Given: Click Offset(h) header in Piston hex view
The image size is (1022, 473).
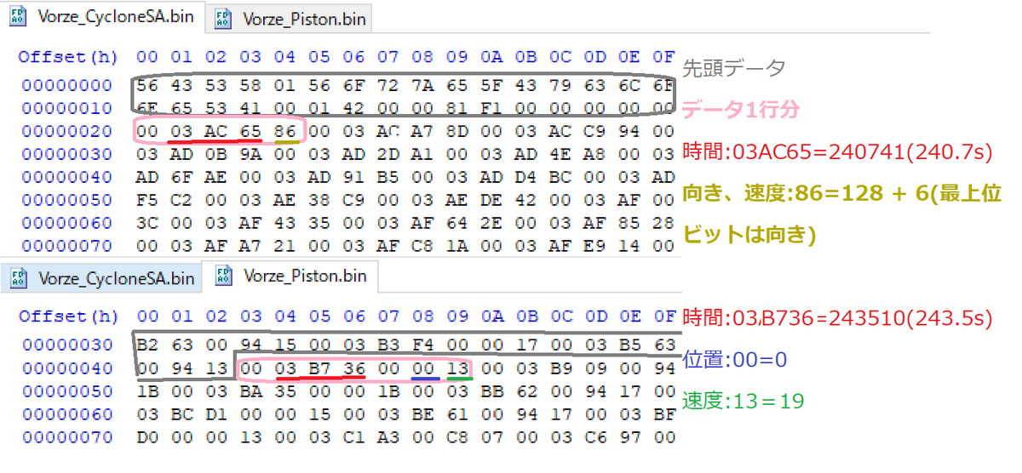Looking at the screenshot, I should click(67, 316).
